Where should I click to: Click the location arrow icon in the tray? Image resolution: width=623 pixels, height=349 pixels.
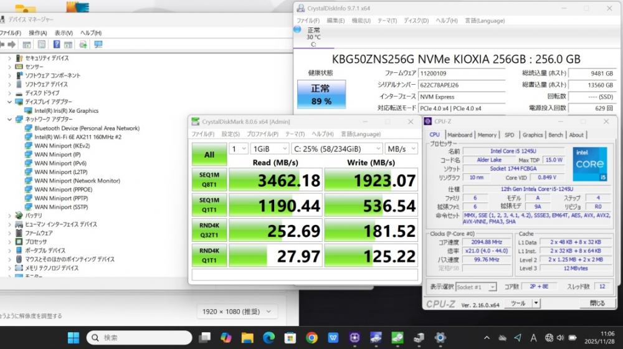tap(518, 338)
